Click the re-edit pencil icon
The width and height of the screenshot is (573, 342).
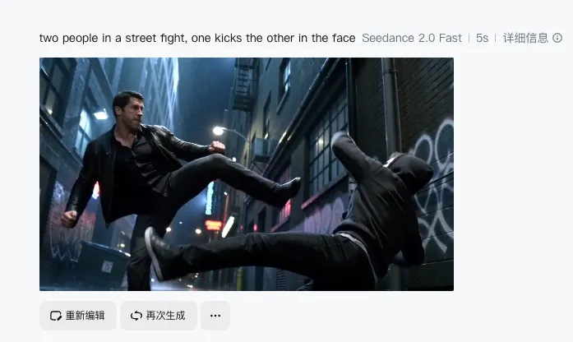click(x=56, y=316)
